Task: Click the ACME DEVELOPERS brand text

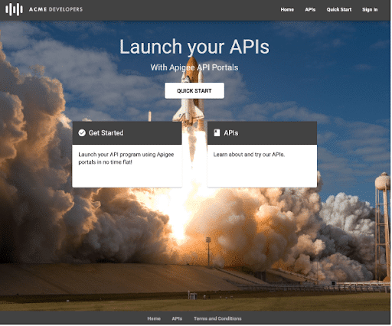Action: (56, 9)
